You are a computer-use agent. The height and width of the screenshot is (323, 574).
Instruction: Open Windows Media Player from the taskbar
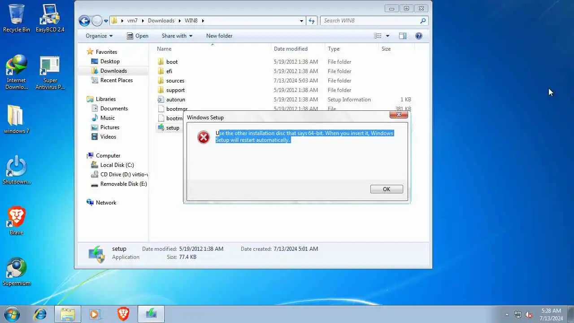(95, 314)
